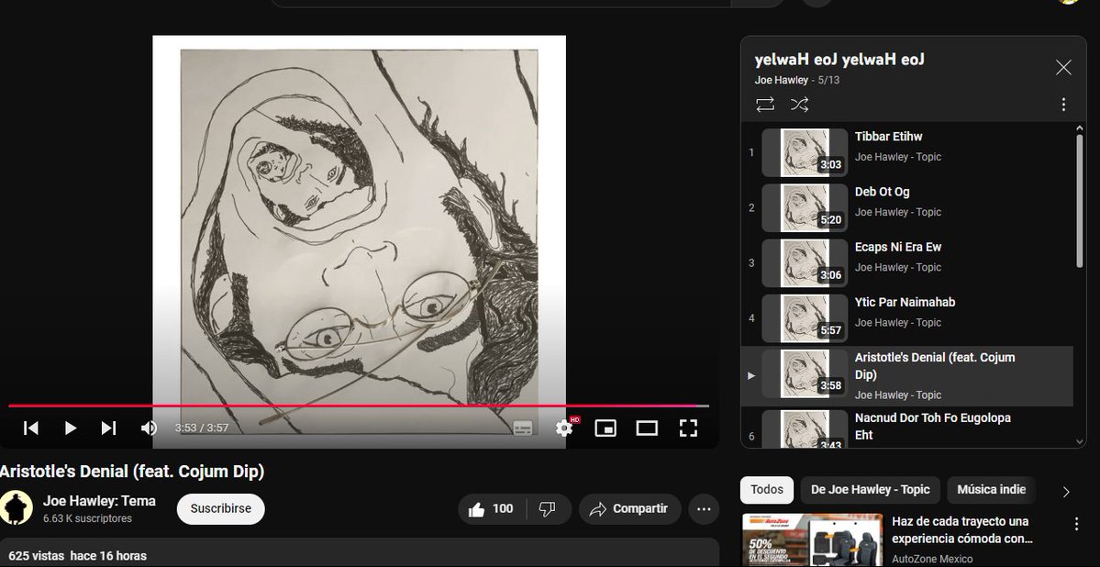This screenshot has height=567, width=1100.
Task: Open player settings gear
Action: pos(564,428)
